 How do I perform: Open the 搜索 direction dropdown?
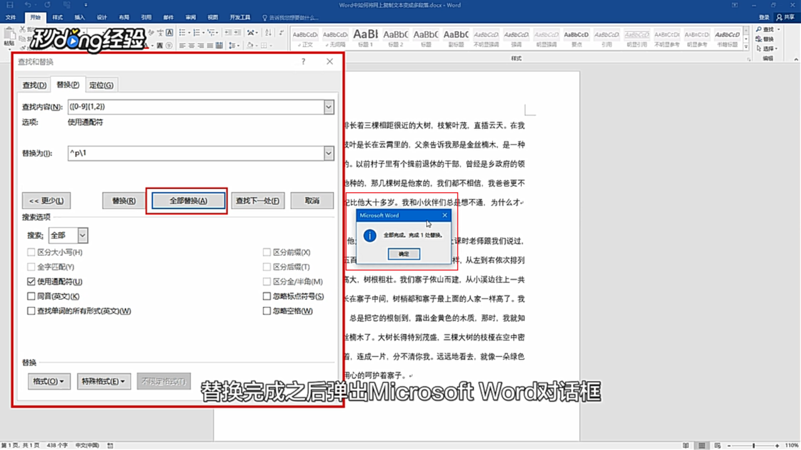[83, 235]
